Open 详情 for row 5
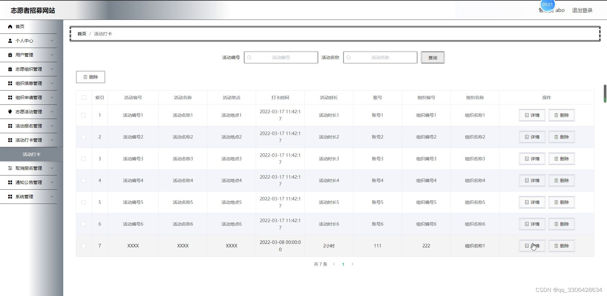 coord(532,202)
